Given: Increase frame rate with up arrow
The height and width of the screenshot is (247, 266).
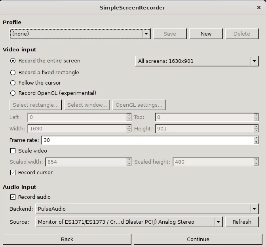Looking at the screenshot, I should coord(256,138).
